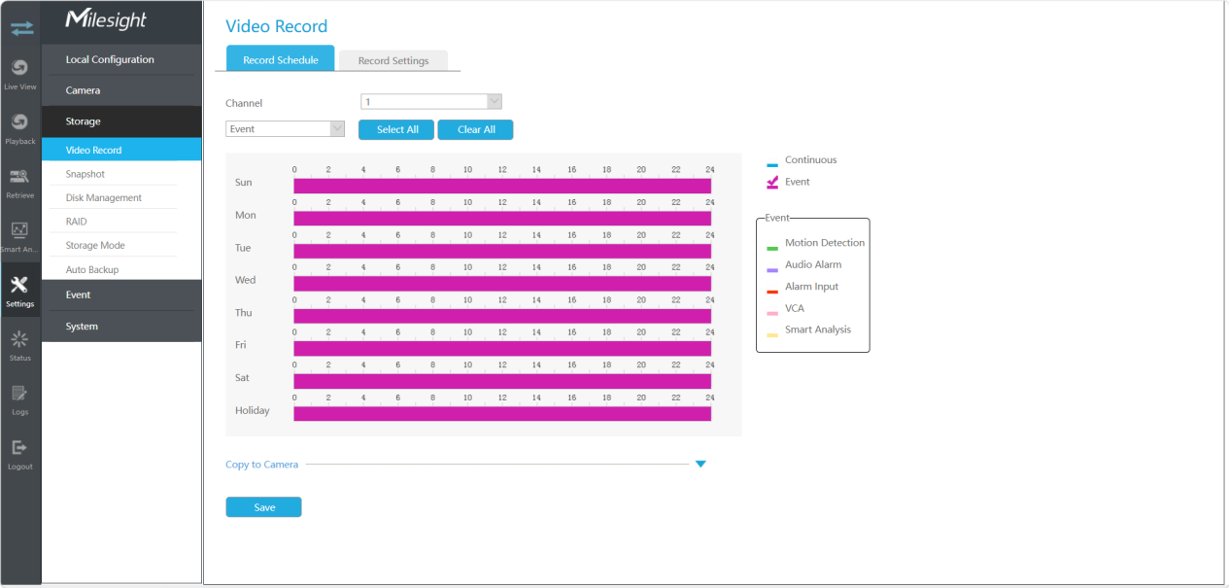Screen dimensions: 1229x588
Task: Click the Select All button
Action: click(x=396, y=129)
